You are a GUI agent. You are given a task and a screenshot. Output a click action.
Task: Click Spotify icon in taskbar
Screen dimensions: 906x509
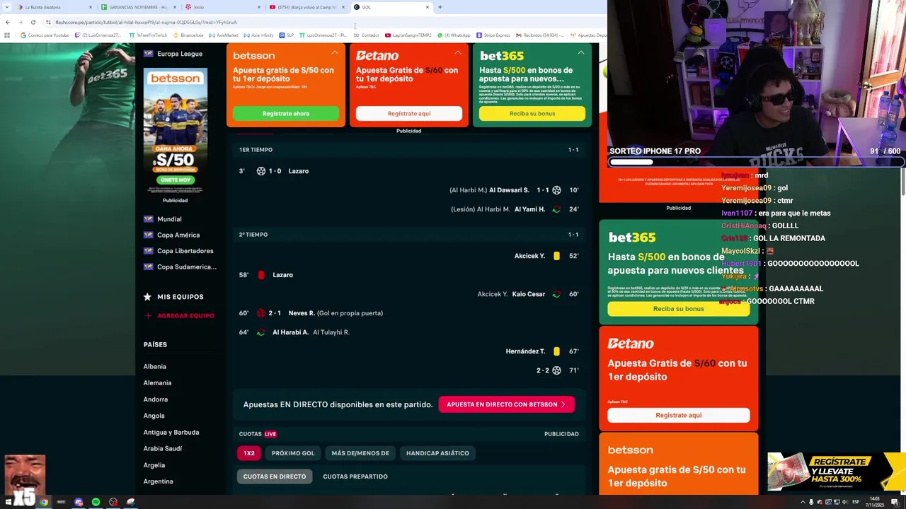(x=96, y=502)
